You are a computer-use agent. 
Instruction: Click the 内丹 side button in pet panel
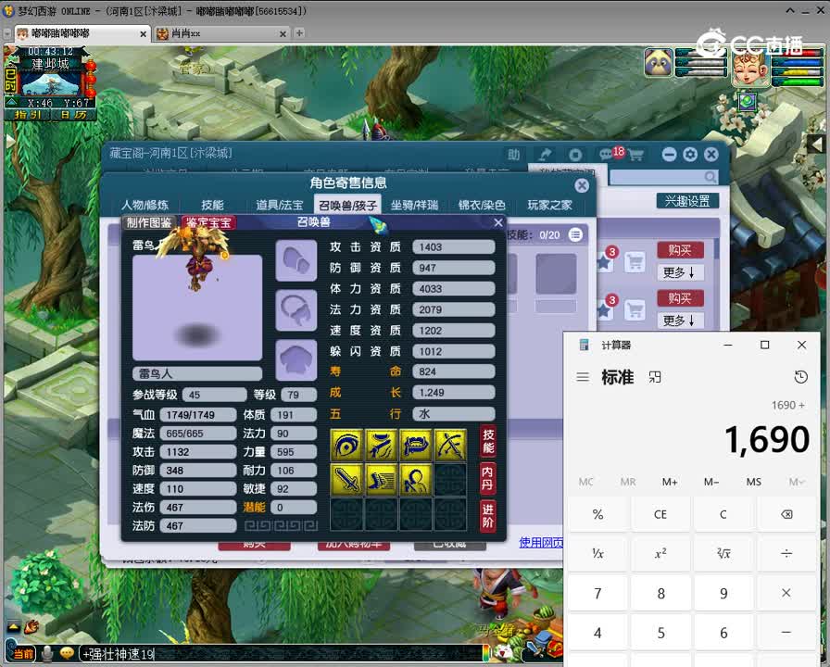(x=487, y=478)
